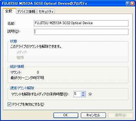Increase retention minutes with the spinner up arrow
The image size is (136, 121).
pyautogui.click(x=83, y=93)
